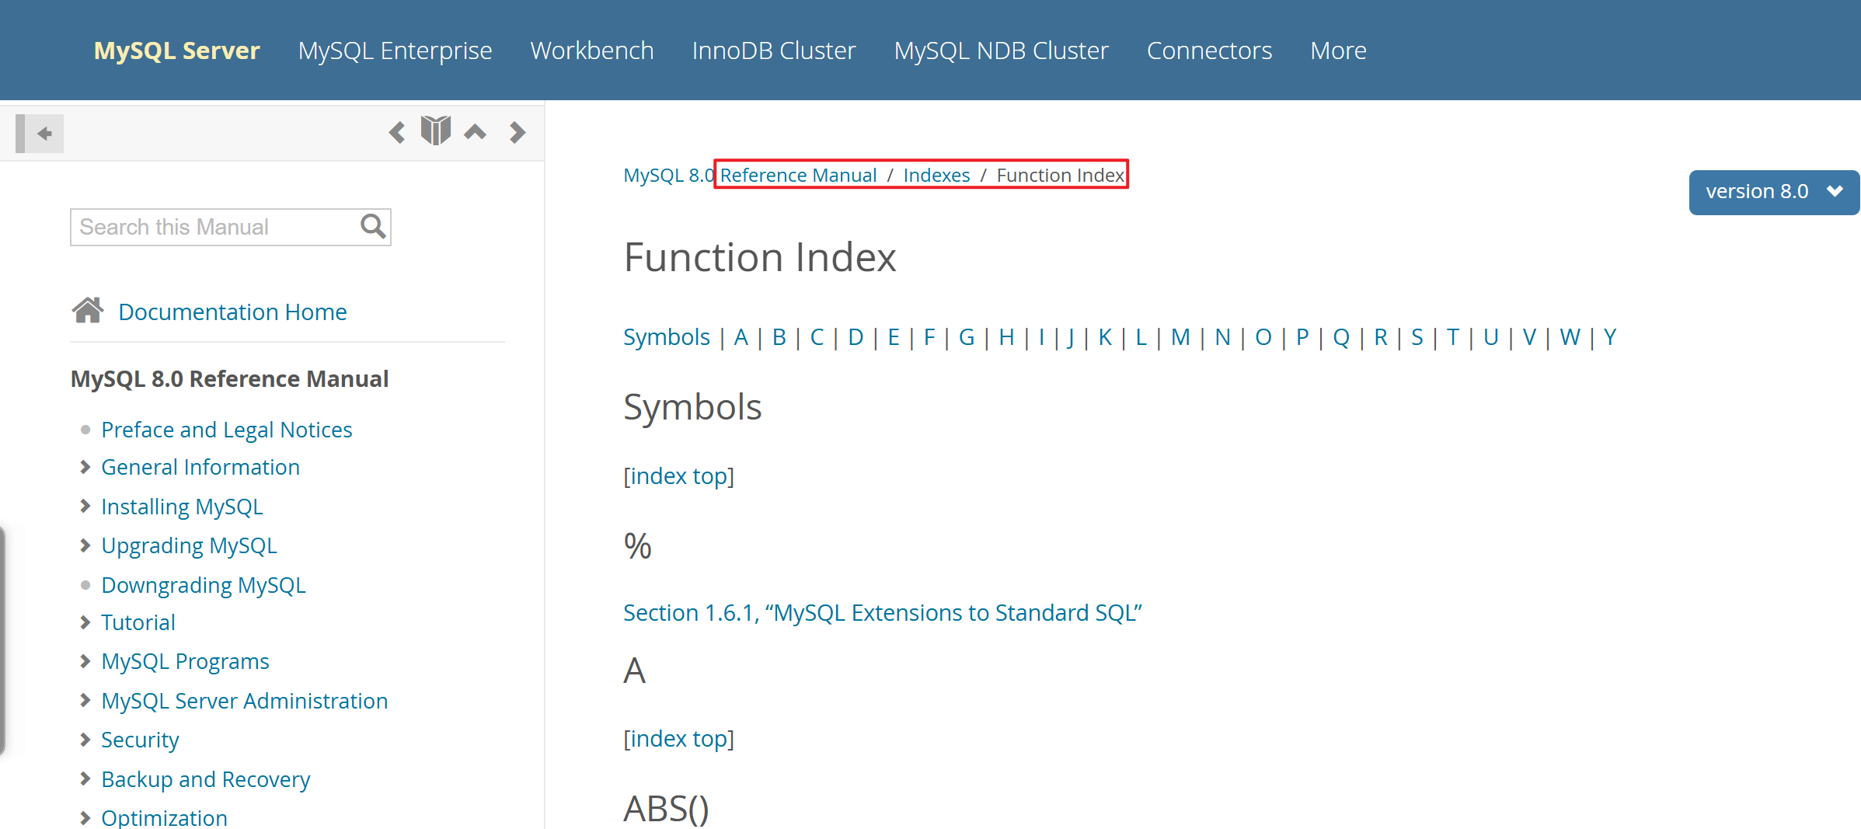Screen dimensions: 1861x829
Task: Open the MySQL Server Administration link
Action: 245,701
